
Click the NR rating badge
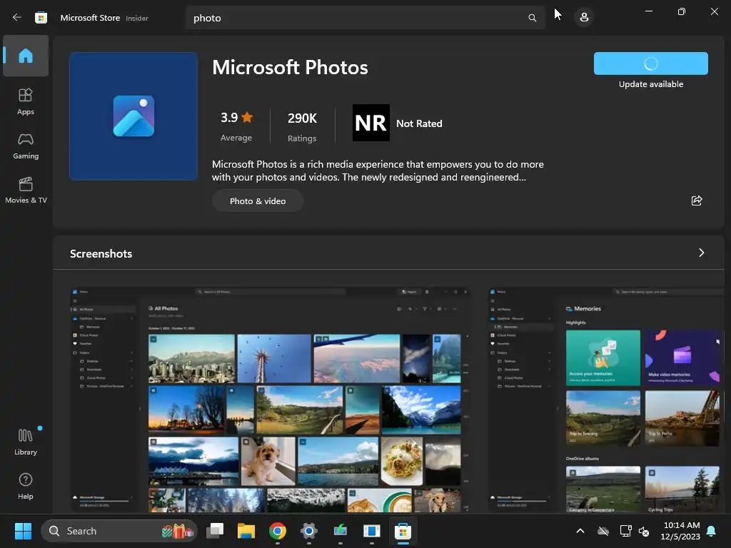click(371, 123)
